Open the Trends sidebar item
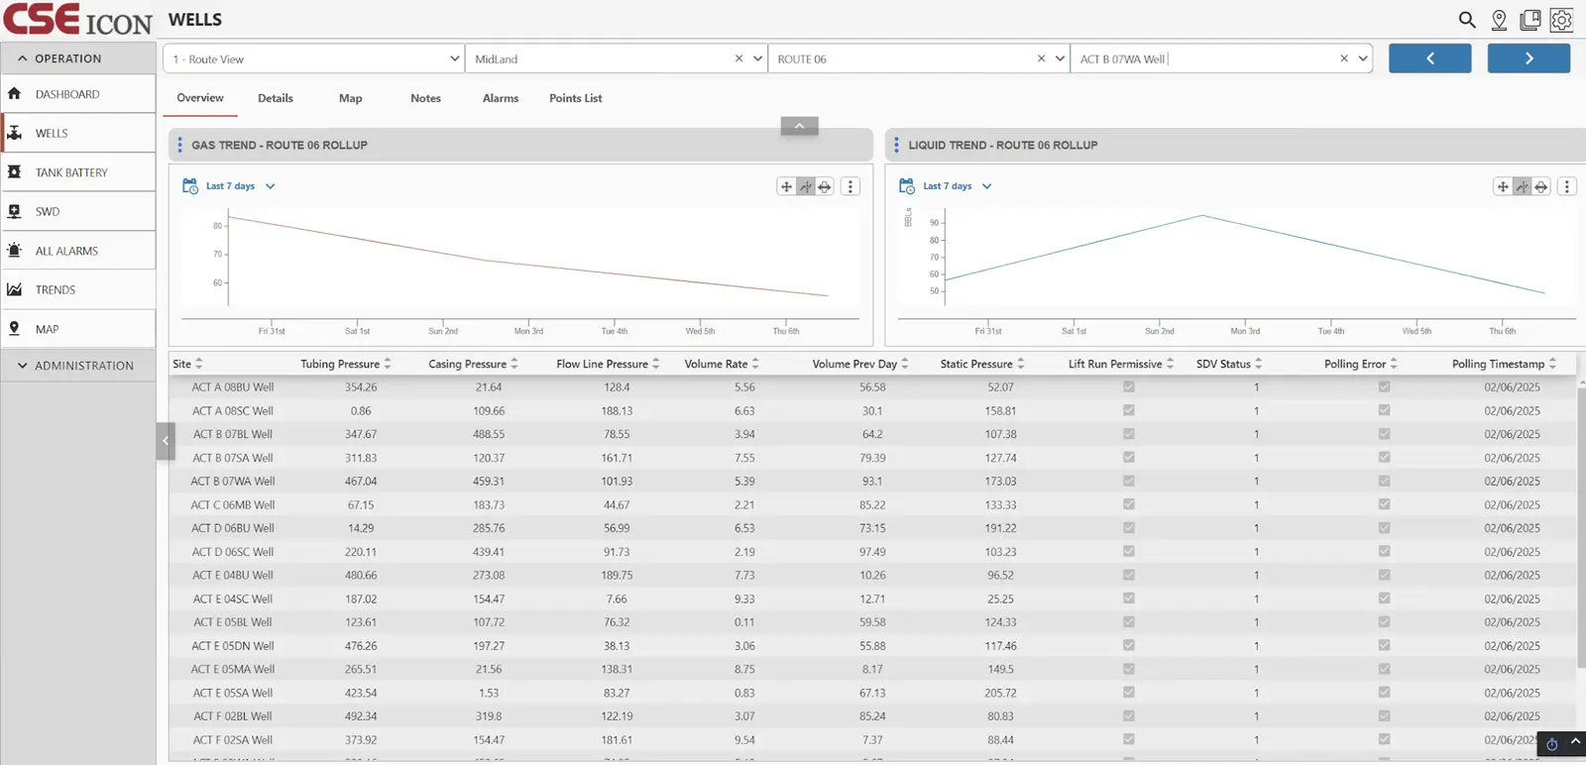1586x765 pixels. (x=56, y=290)
